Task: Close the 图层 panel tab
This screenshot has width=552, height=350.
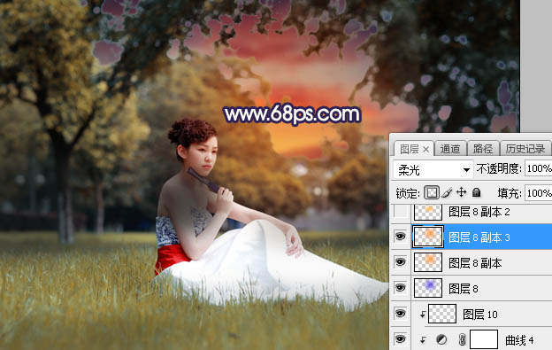Action: pyautogui.click(x=426, y=150)
